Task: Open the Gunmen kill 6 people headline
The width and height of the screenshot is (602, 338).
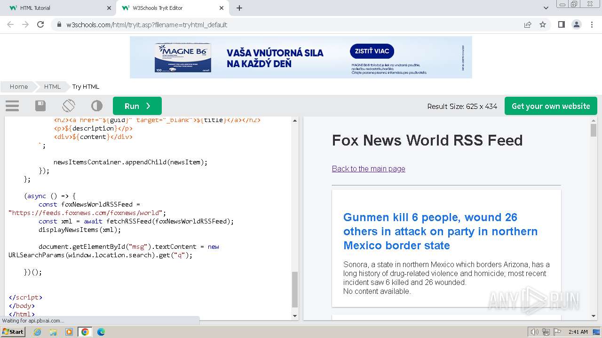Action: pyautogui.click(x=440, y=231)
